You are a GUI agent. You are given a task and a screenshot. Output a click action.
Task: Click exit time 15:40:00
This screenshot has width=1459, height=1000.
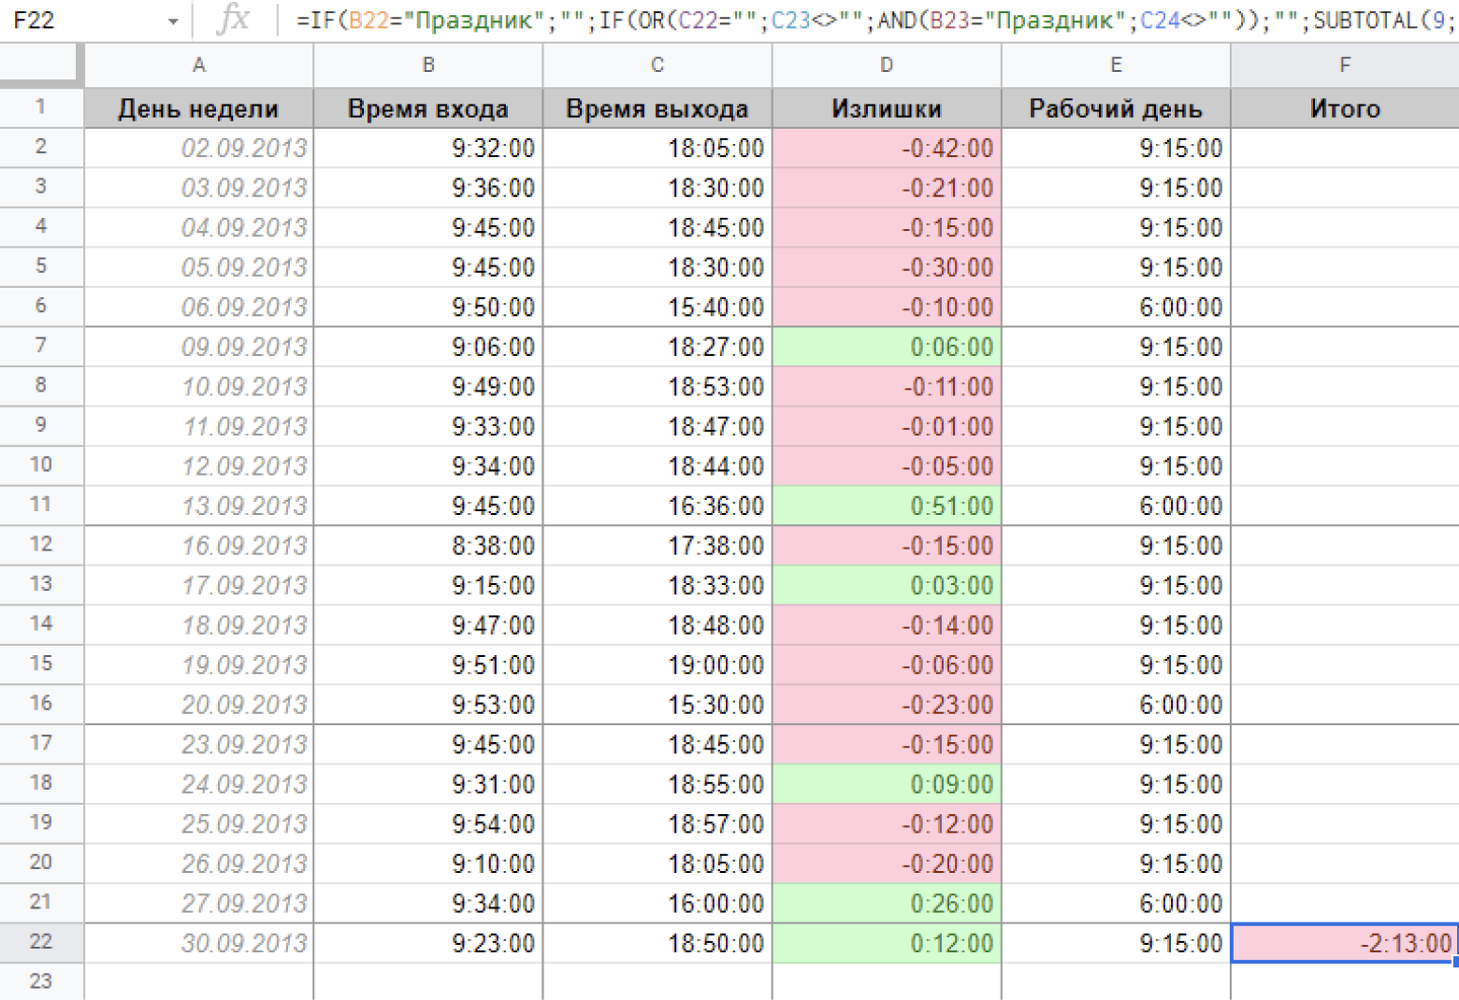657,307
